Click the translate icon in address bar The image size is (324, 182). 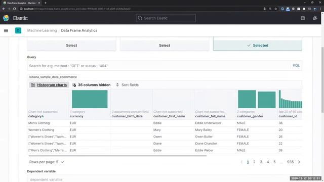tap(265, 9)
